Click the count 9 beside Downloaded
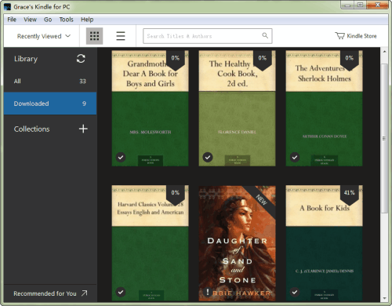The image size is (392, 306). [x=84, y=104]
